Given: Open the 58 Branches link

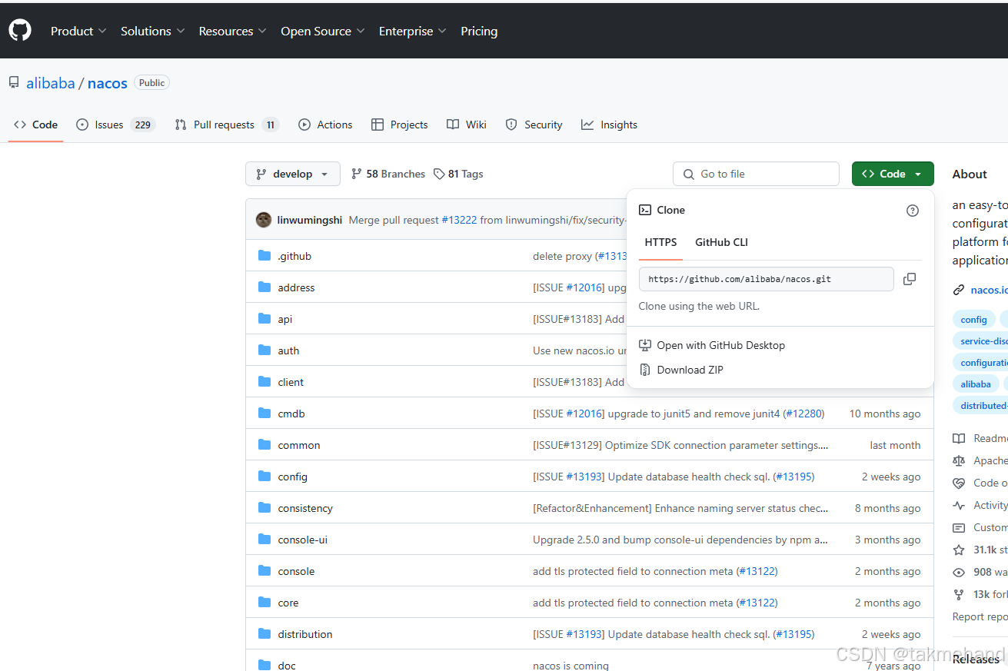Looking at the screenshot, I should click(x=388, y=174).
